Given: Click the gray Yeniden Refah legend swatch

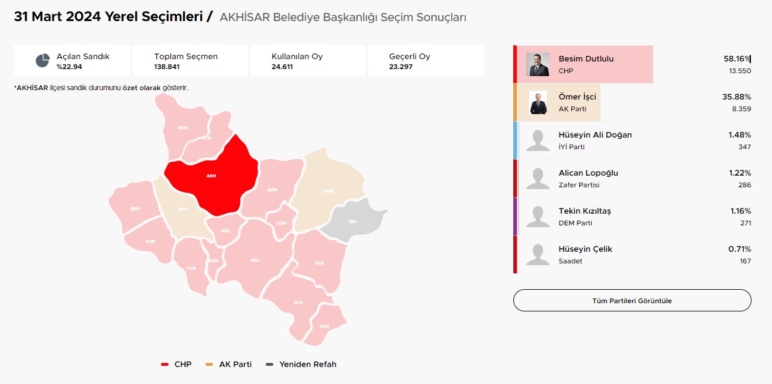Looking at the screenshot, I should [269, 365].
